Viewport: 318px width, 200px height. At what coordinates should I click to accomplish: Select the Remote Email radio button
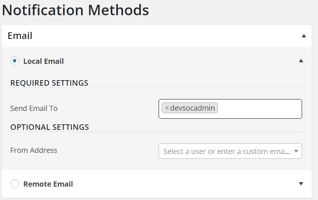(15, 184)
